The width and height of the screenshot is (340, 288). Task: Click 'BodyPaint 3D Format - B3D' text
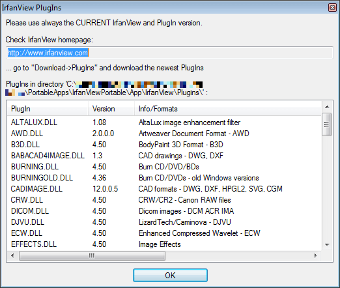pos(181,145)
